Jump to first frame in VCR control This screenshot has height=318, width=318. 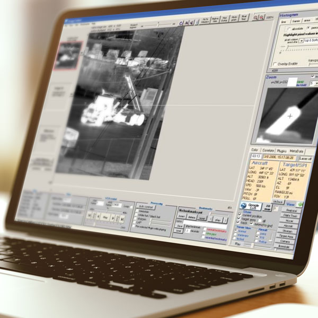pos(90,216)
